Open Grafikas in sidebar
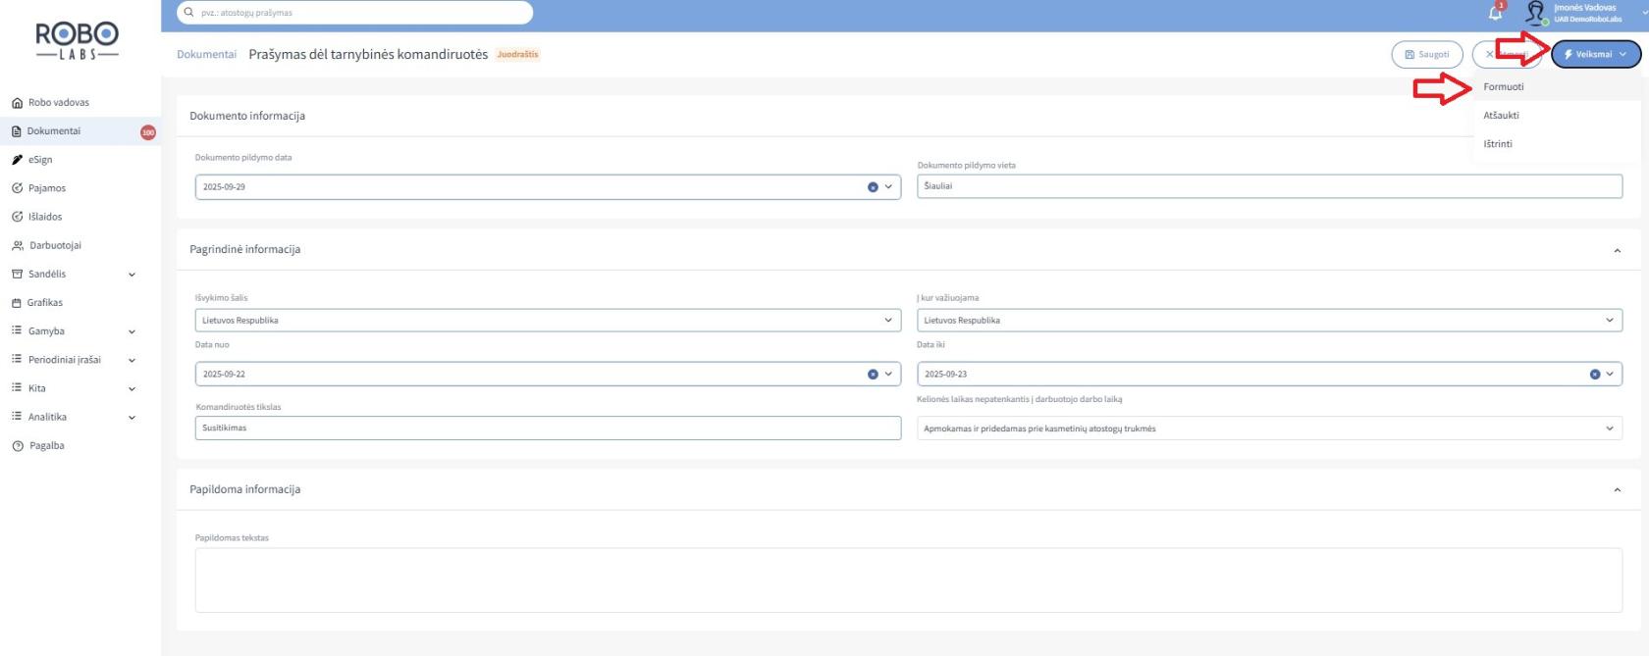 tap(37, 302)
